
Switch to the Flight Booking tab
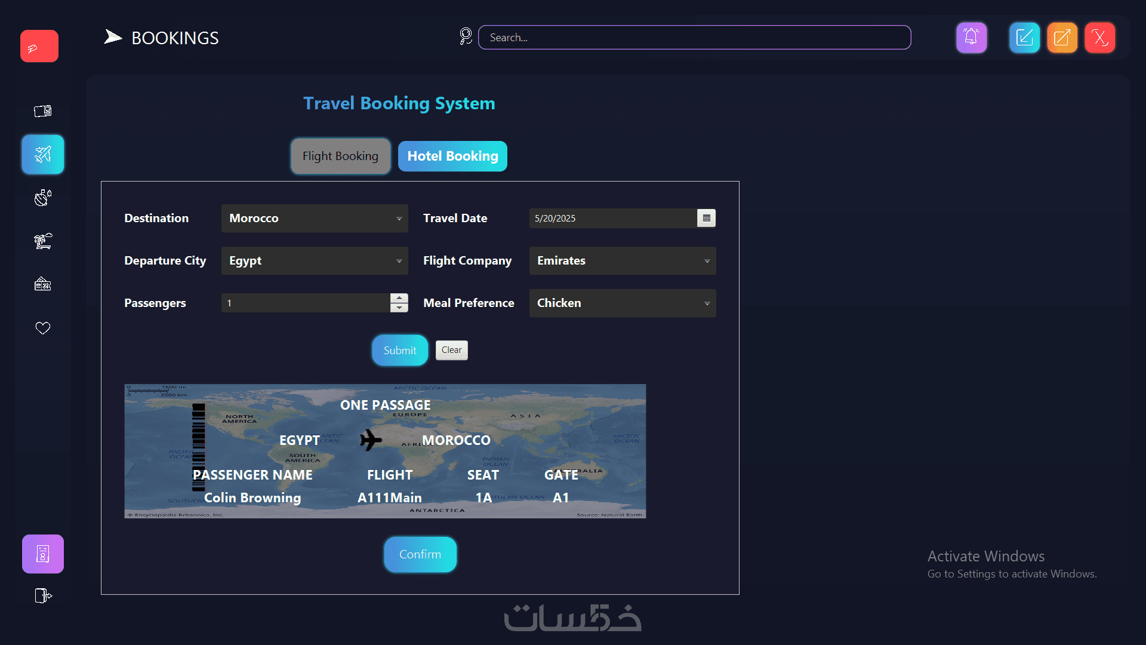340,156
